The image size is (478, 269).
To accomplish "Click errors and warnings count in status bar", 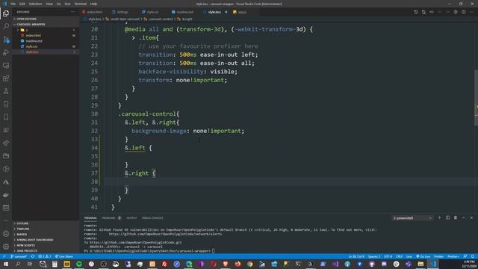I will 45,256.
